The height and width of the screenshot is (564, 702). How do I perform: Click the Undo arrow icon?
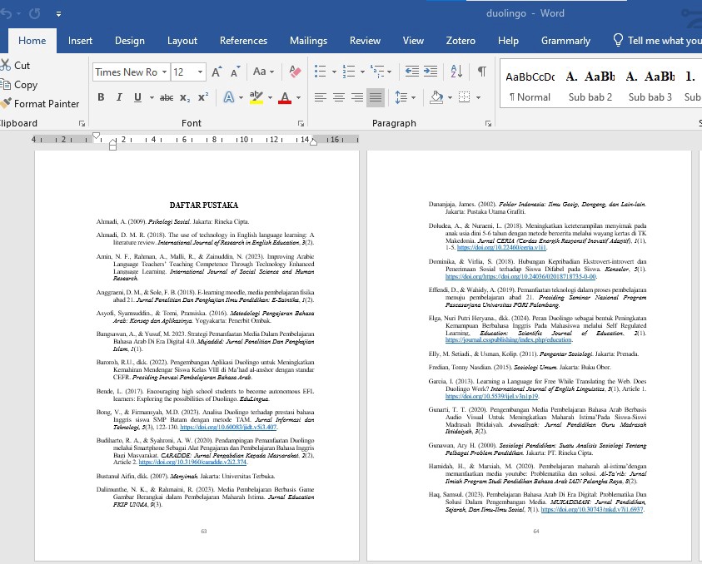click(5, 13)
